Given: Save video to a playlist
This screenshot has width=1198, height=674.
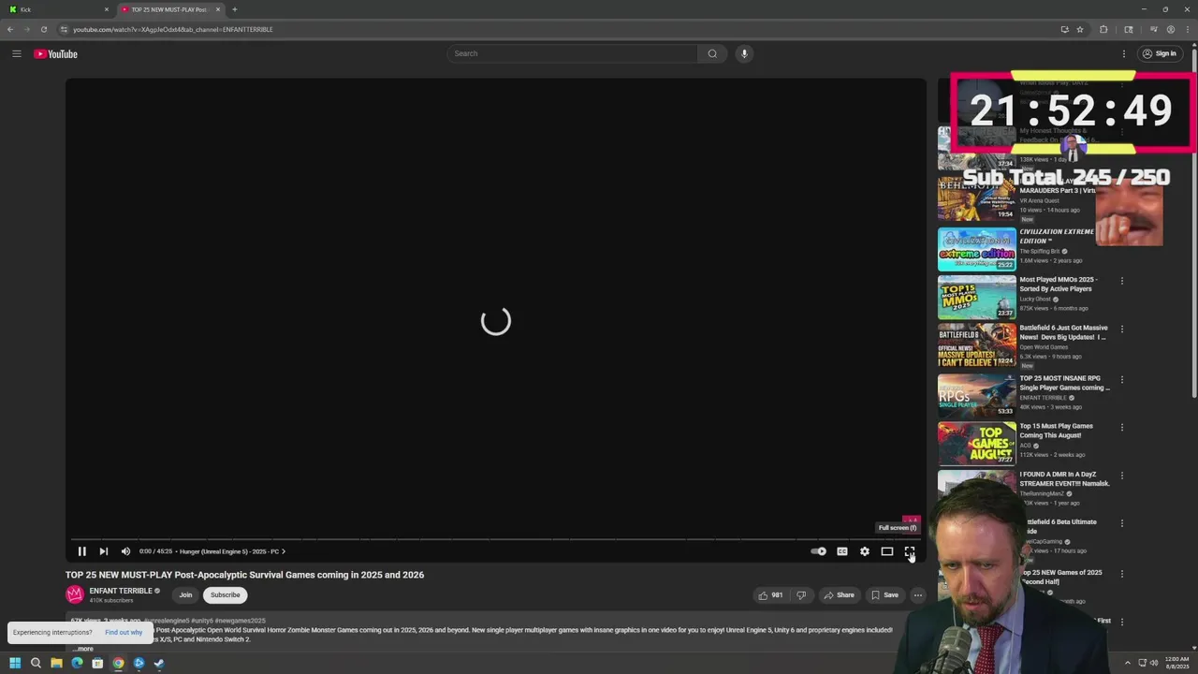Looking at the screenshot, I should tap(884, 595).
